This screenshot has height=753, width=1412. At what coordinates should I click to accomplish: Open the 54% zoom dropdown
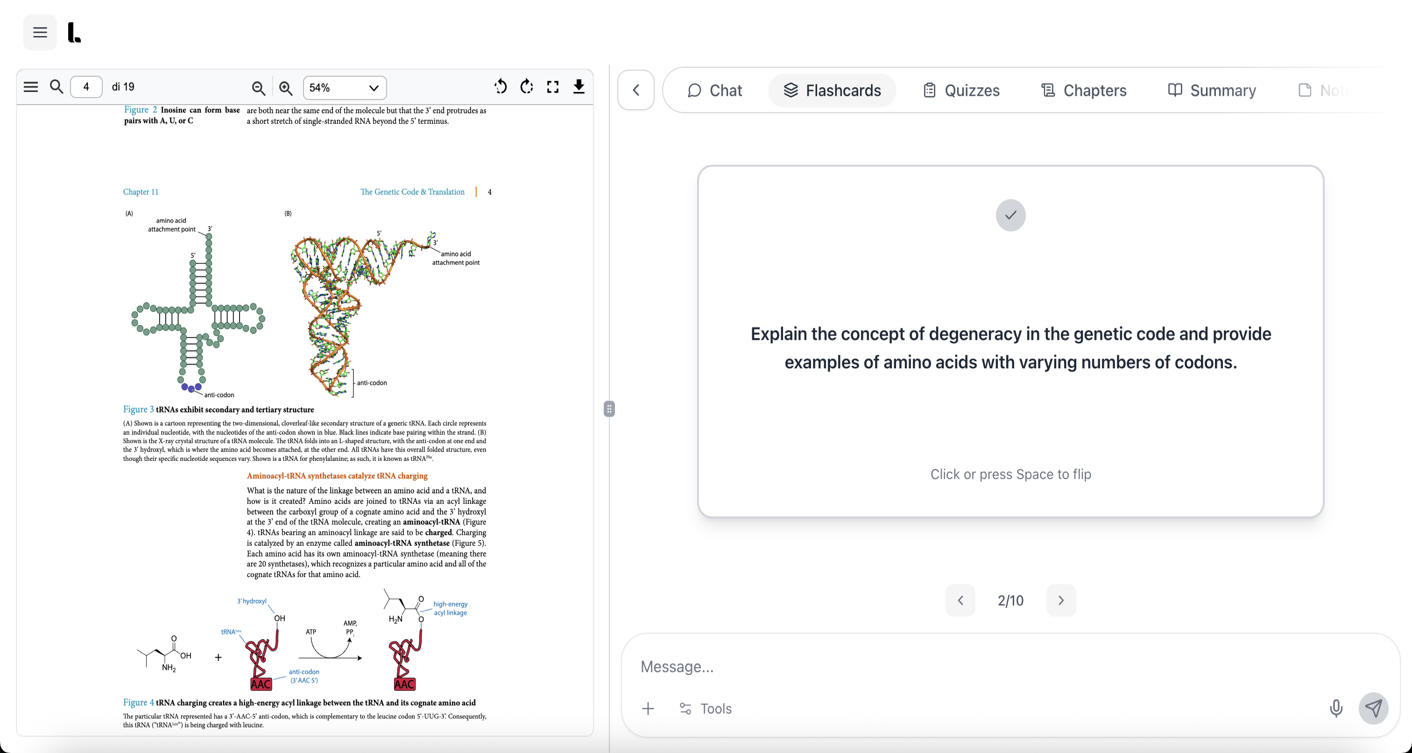tap(344, 88)
